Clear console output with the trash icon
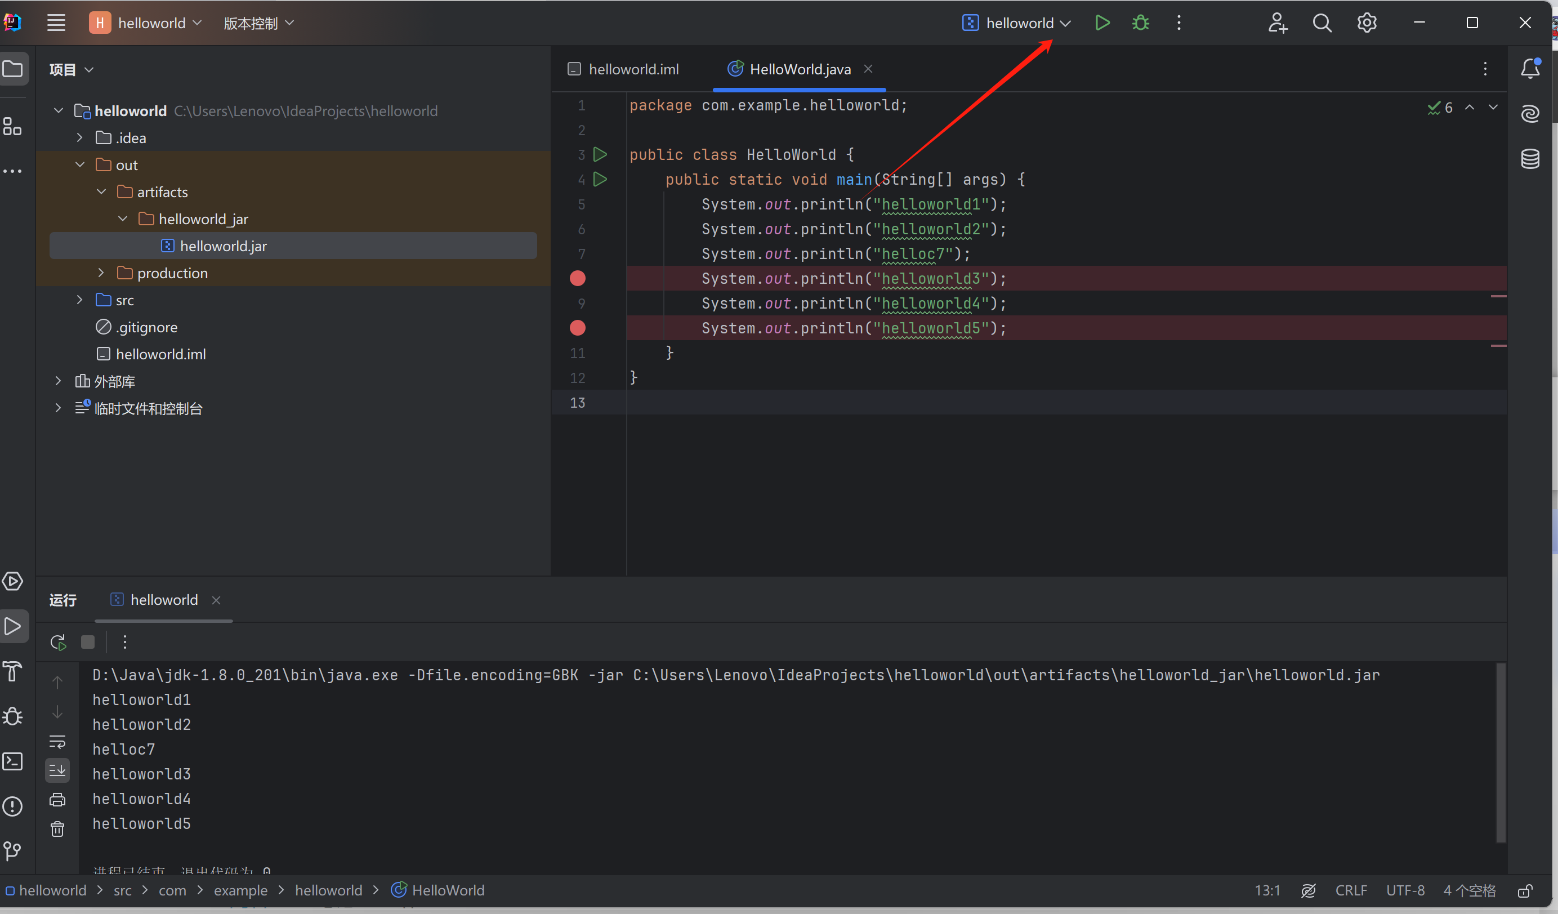Viewport: 1558px width, 914px height. point(57,828)
